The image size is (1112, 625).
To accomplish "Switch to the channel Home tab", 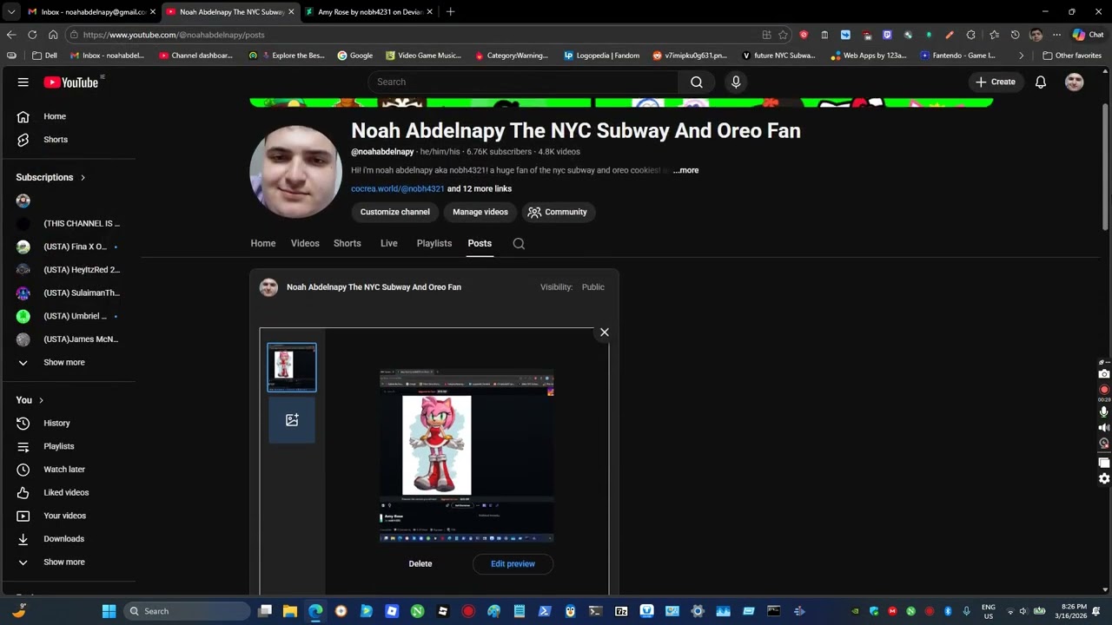I will coord(263,244).
